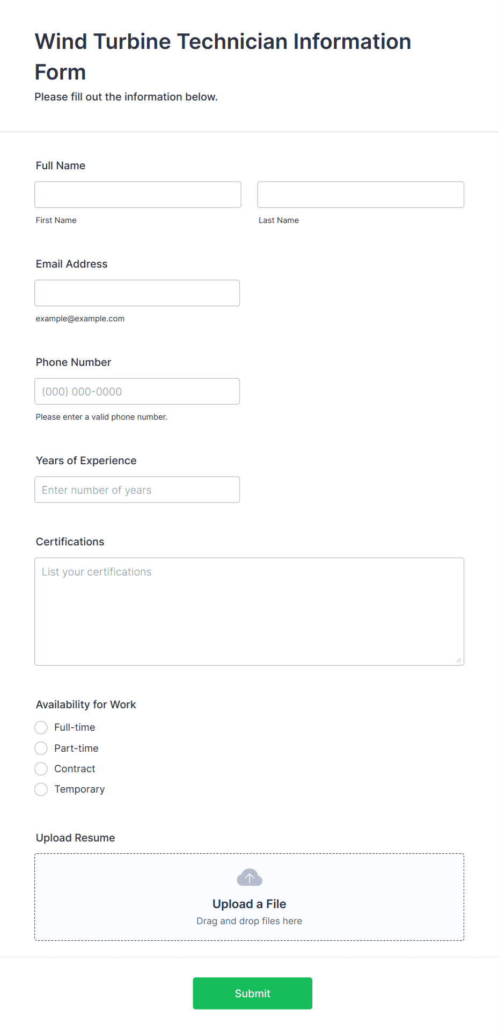
Task: Grab the Certifications textarea resize handle
Action: 459,660
